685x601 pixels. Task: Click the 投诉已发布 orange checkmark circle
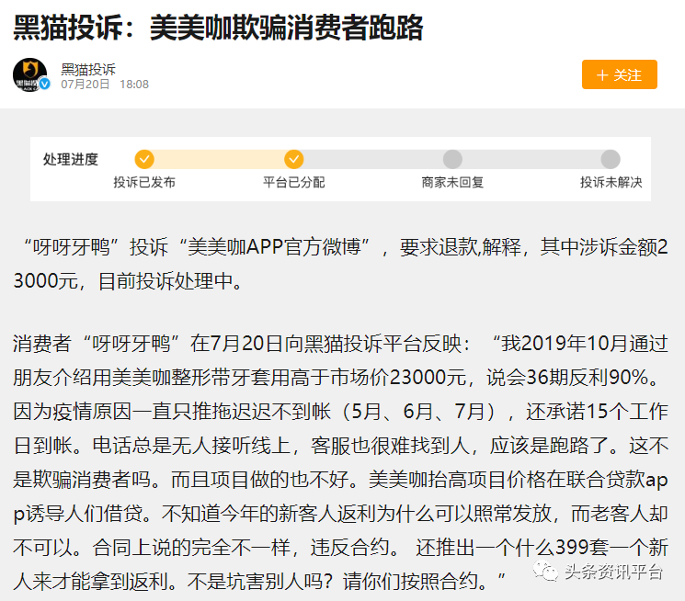(144, 159)
